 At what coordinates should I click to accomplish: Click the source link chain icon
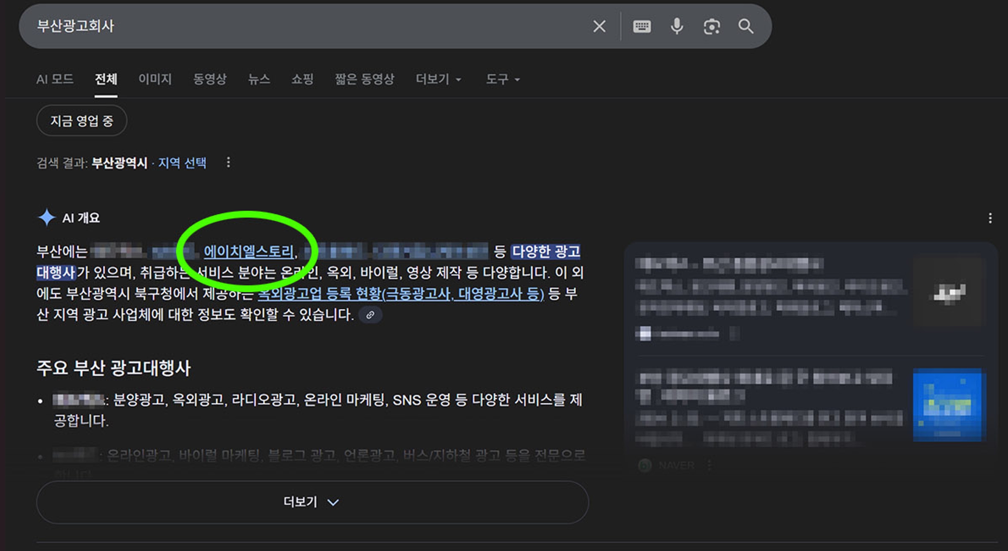click(x=370, y=315)
